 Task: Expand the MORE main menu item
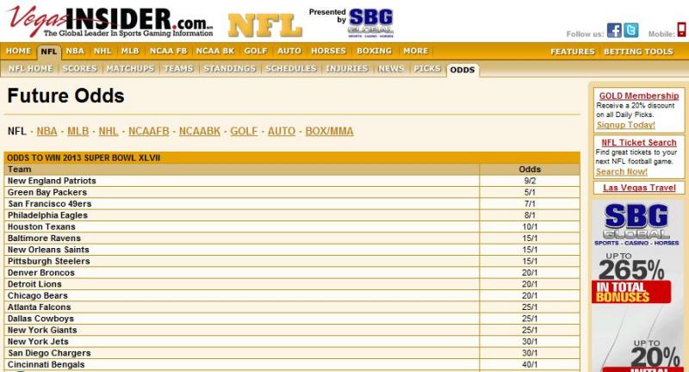pos(415,51)
